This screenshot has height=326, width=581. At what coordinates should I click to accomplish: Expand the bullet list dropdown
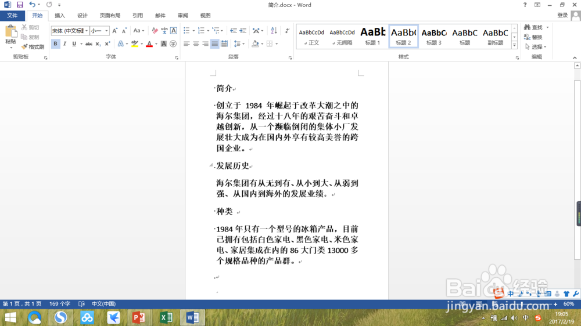pyautogui.click(x=193, y=31)
